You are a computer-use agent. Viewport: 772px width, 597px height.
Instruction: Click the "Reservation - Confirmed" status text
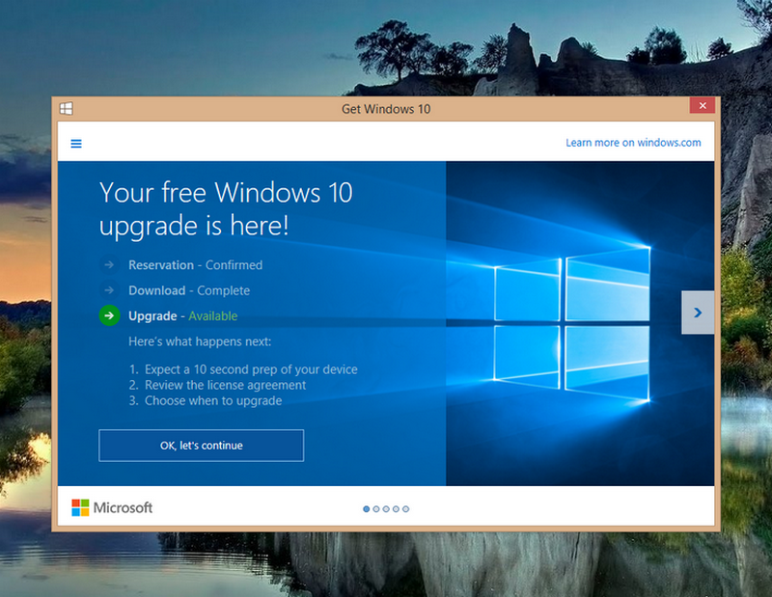pos(195,265)
